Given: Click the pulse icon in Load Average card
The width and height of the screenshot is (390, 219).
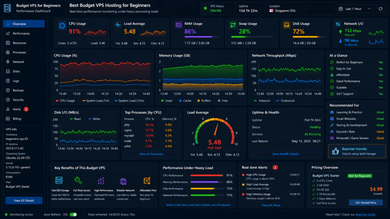Looking at the screenshot, I should coord(117,25).
